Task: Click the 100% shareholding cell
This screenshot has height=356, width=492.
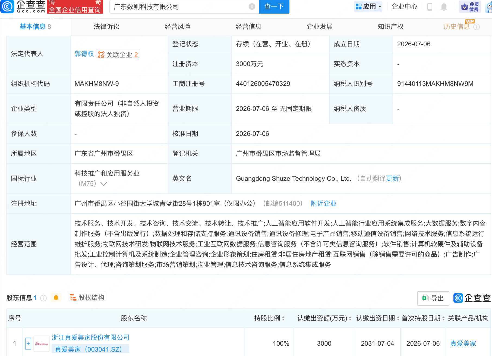Action: click(x=281, y=343)
